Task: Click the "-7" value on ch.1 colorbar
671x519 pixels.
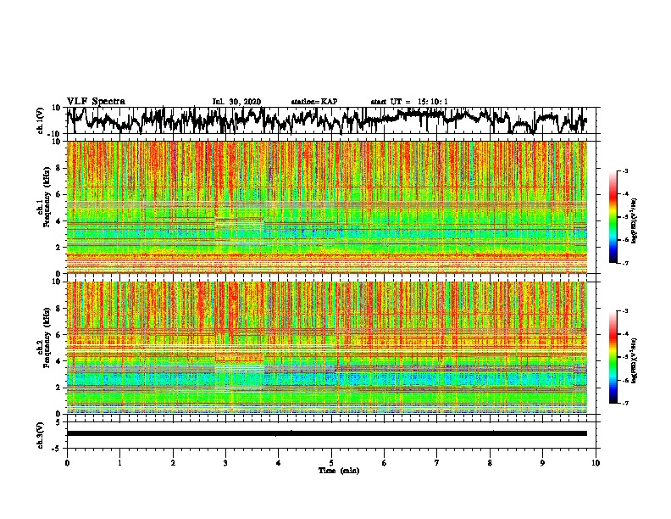Action: (624, 263)
